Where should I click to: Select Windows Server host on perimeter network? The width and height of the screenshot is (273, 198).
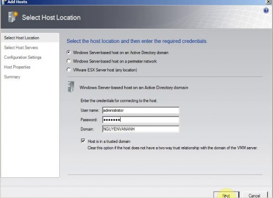click(69, 61)
